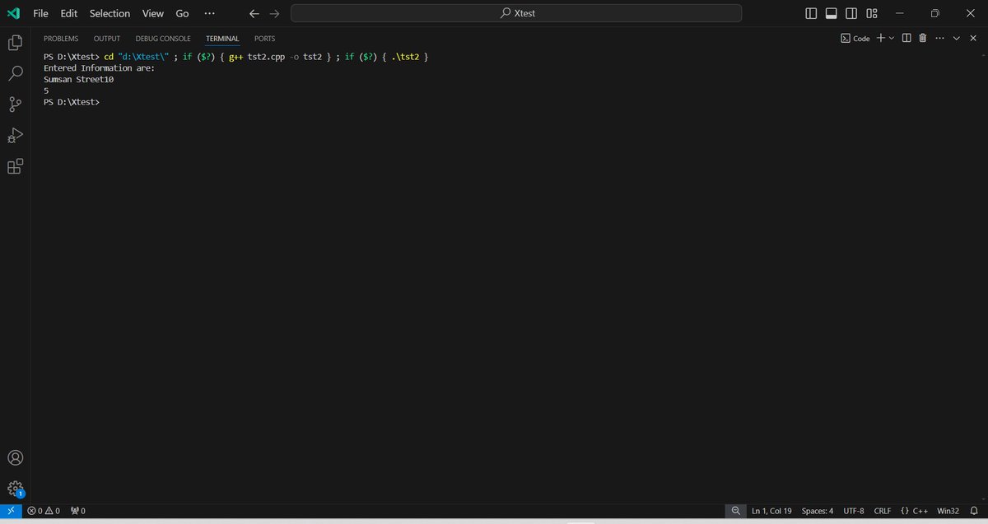Open remote window indicator in status bar
The image size is (988, 524).
[x=10, y=511]
